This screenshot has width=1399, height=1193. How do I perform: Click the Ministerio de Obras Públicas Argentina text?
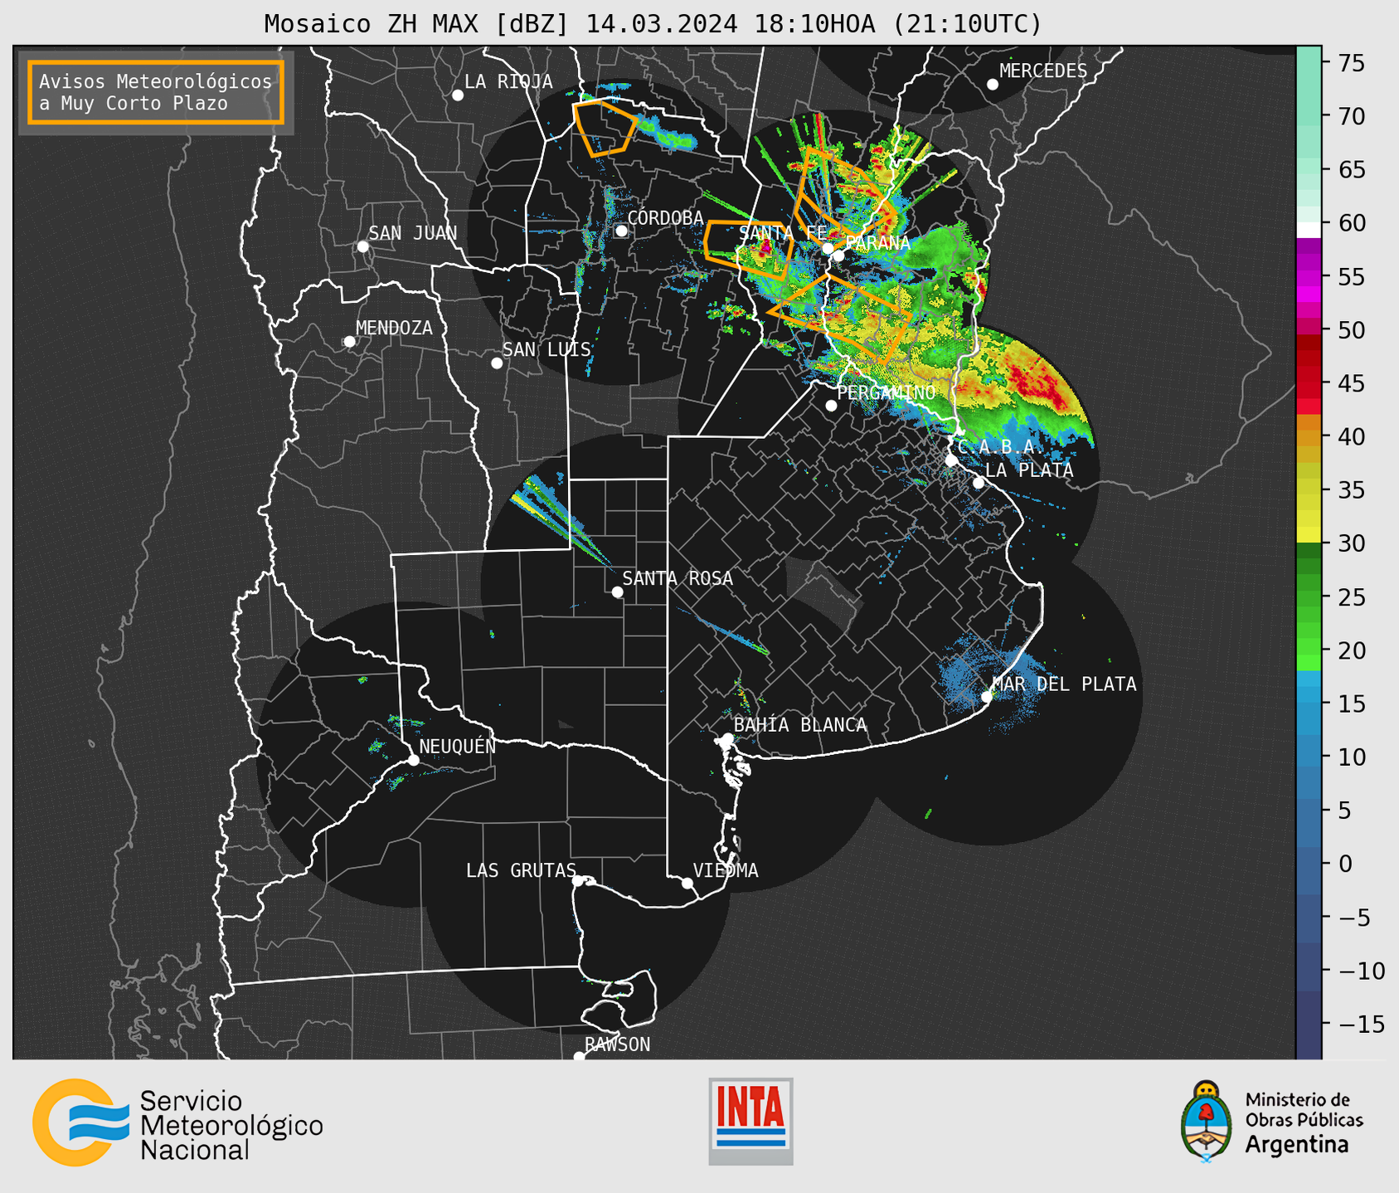(1304, 1122)
